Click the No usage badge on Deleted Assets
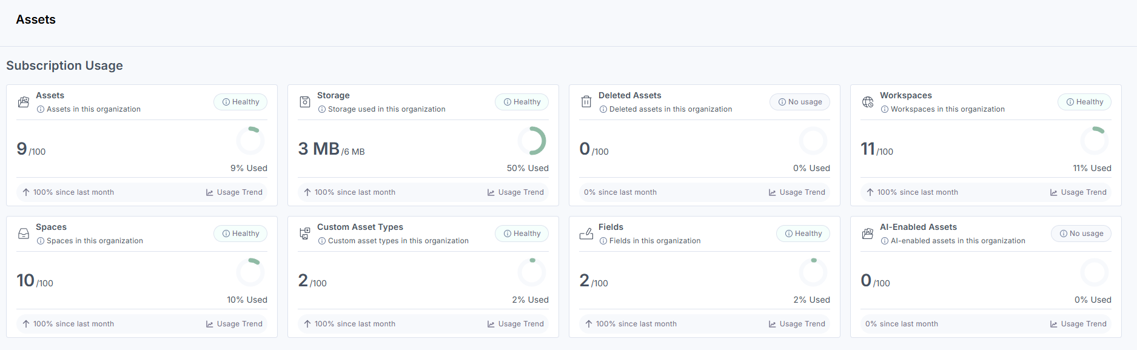 pyautogui.click(x=800, y=102)
